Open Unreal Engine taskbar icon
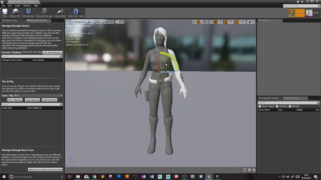 [209, 177]
